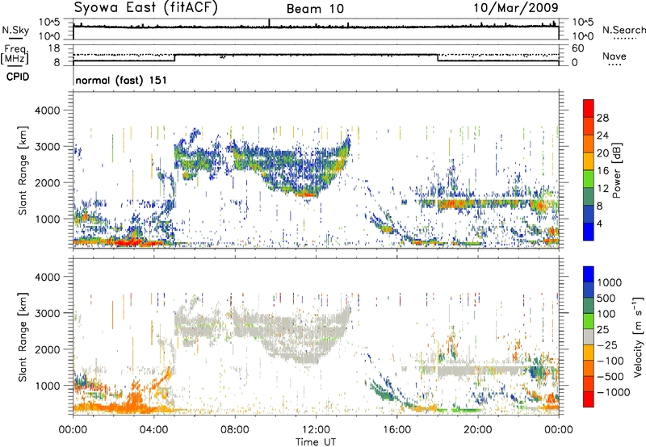
Task: Click the 'Beam 10' label
Action: 315,9
